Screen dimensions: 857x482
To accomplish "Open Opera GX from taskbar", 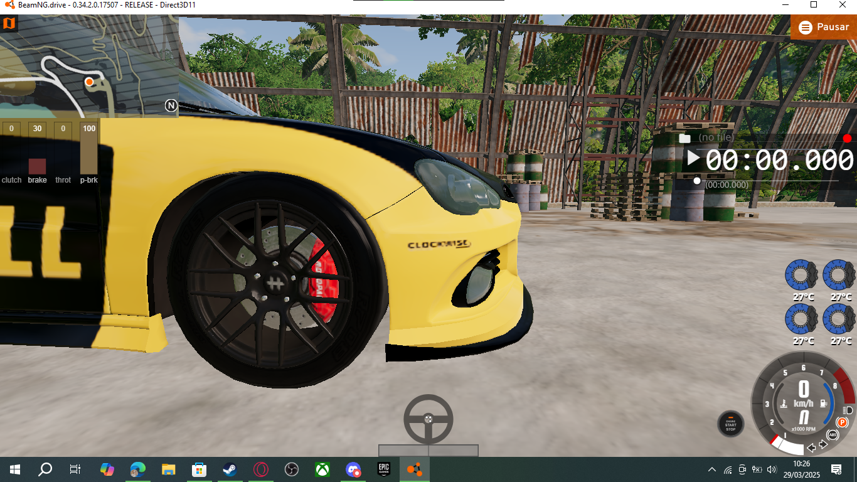I will pyautogui.click(x=261, y=469).
